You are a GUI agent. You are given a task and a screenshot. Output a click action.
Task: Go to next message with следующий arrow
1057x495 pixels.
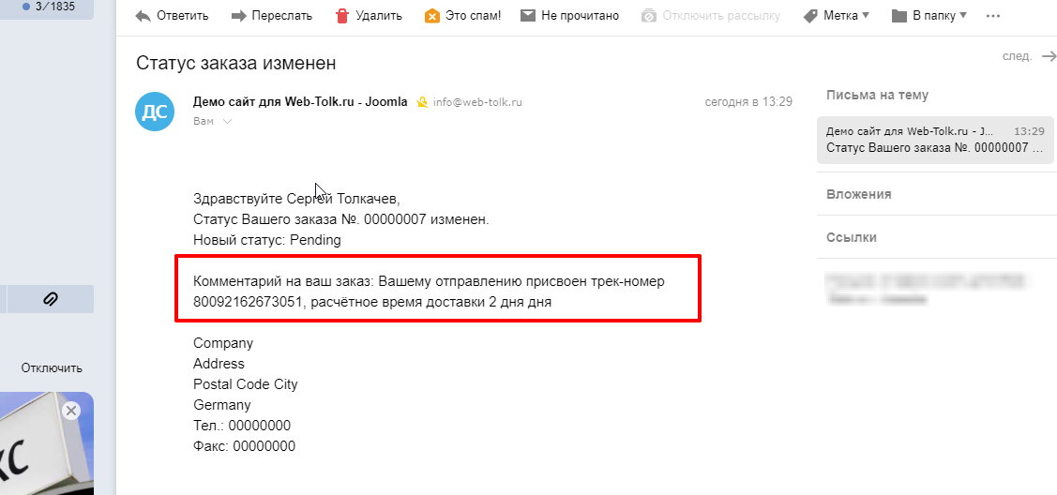pyautogui.click(x=1049, y=56)
